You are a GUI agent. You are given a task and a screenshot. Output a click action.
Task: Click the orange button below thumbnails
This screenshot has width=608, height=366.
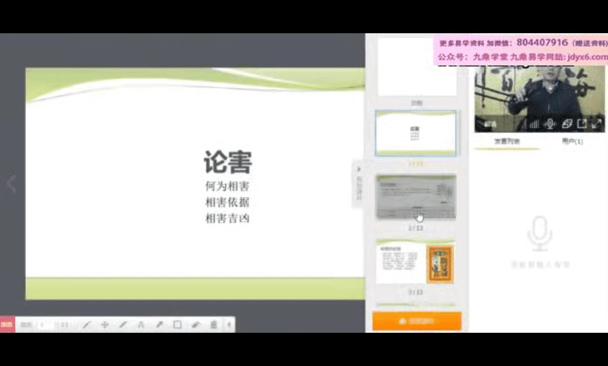(417, 321)
